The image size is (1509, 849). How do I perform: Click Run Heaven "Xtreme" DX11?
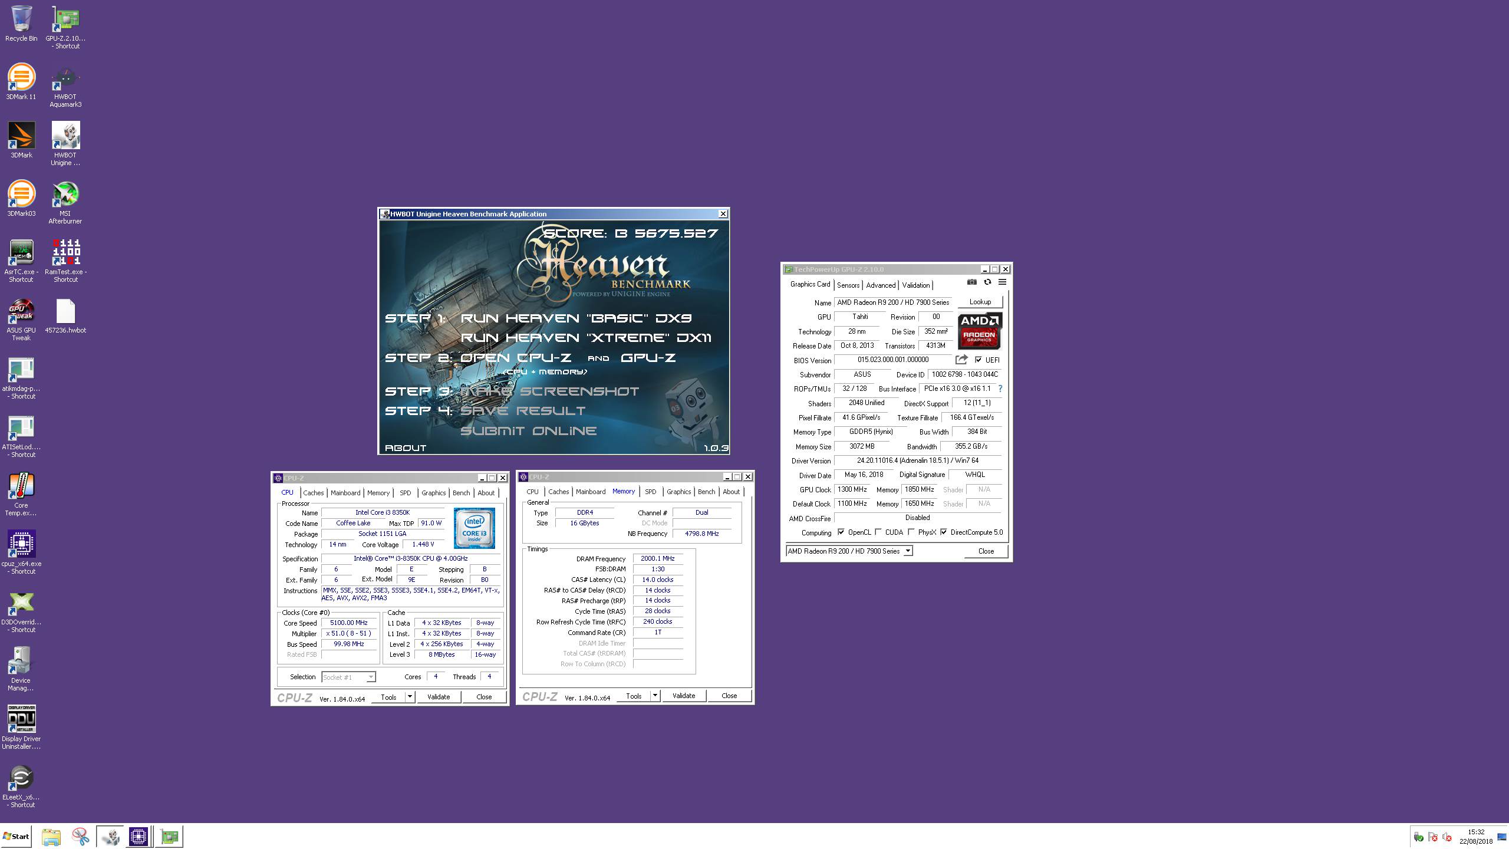click(586, 338)
